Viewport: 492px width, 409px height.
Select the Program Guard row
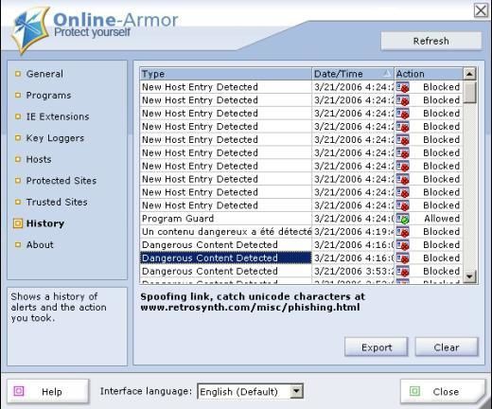(301, 219)
